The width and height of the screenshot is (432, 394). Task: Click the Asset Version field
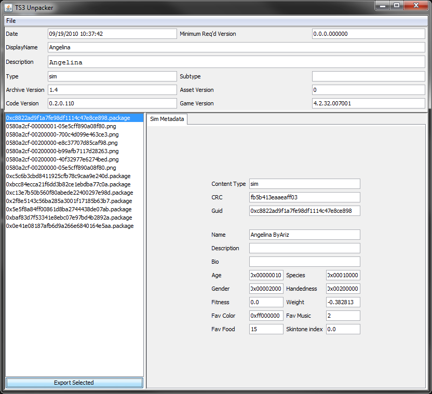tap(368, 90)
